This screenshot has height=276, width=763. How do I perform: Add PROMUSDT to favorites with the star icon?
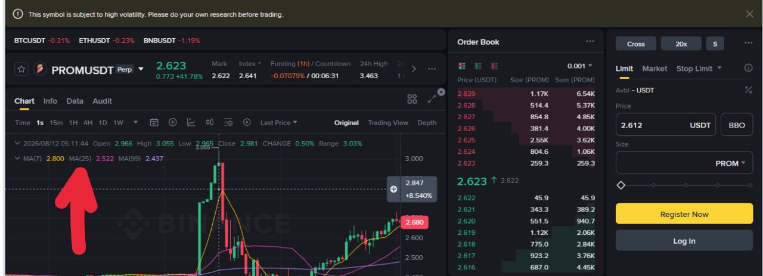(21, 69)
